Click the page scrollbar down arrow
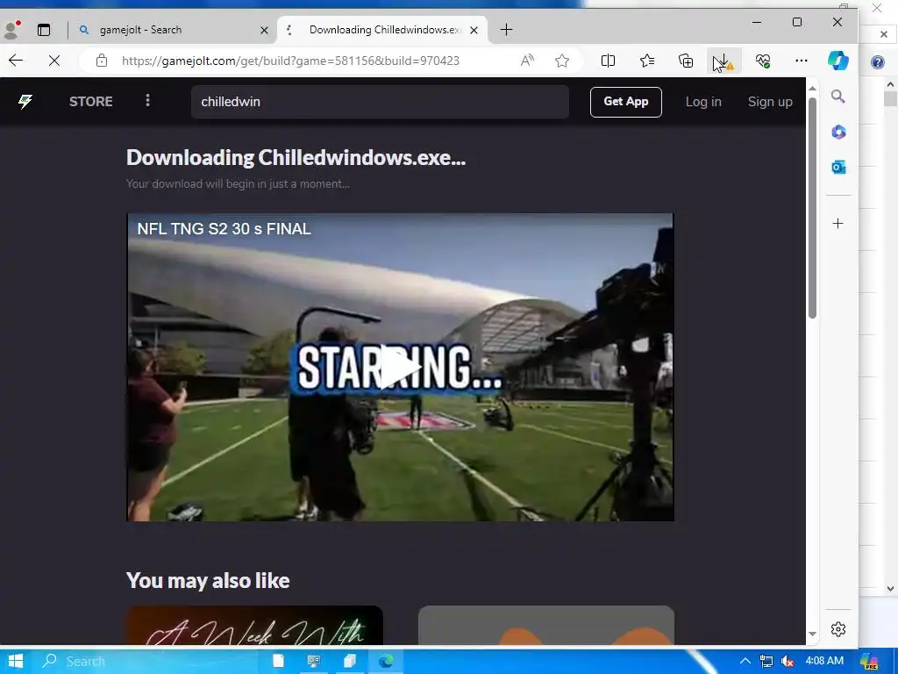 [x=812, y=634]
